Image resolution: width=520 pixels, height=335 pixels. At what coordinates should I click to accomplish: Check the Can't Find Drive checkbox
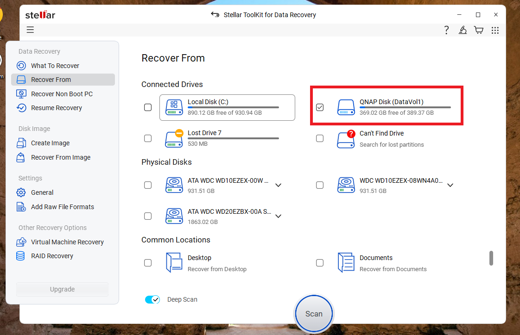pos(320,138)
